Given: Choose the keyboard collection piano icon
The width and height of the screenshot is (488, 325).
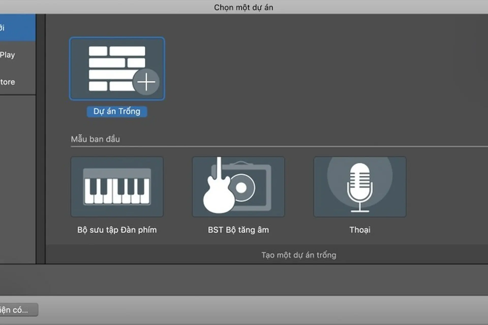Looking at the screenshot, I should pyautogui.click(x=117, y=187).
